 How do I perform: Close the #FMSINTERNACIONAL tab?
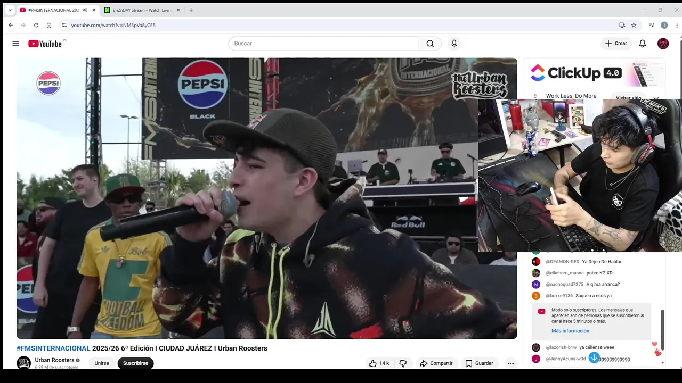[94, 10]
